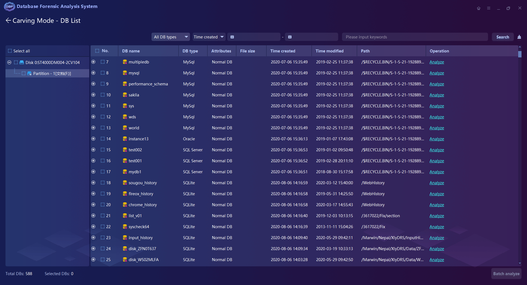Screen dimensions: 527x285
Task: Click the back arrow next to Carving Mode
Action: click(8, 21)
